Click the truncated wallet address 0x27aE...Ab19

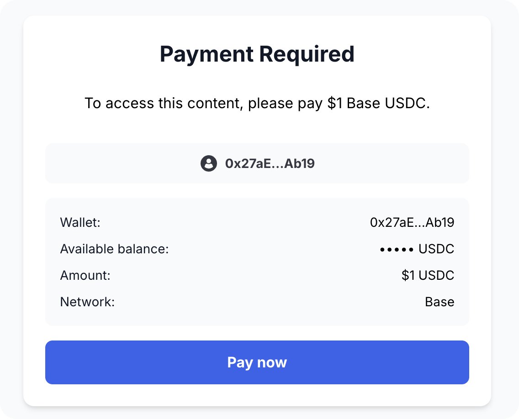click(412, 222)
